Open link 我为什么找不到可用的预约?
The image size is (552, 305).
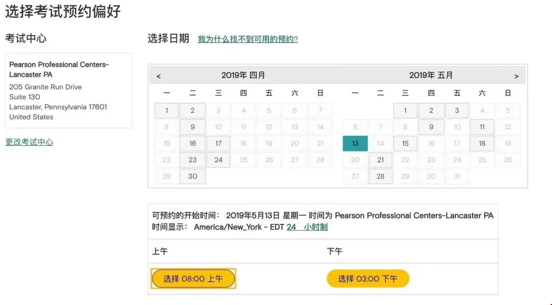(x=248, y=39)
